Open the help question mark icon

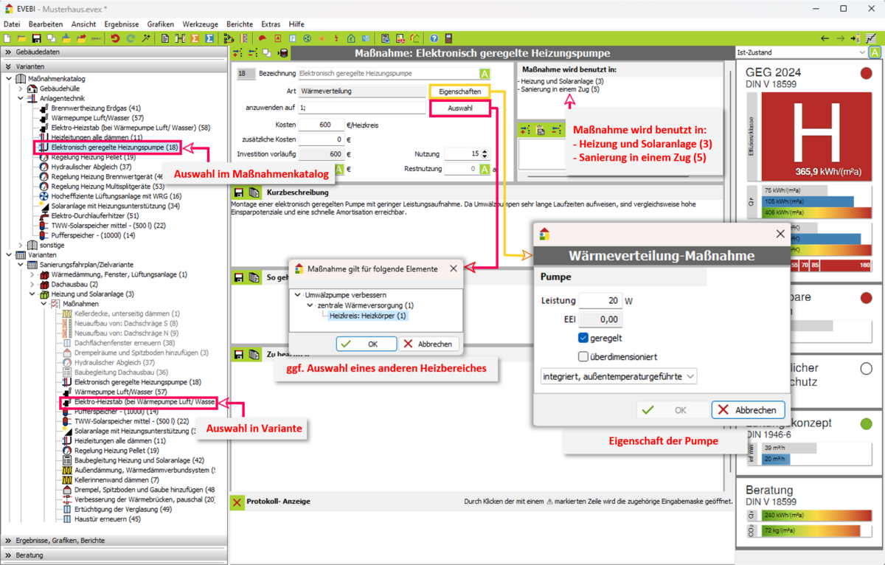pyautogui.click(x=434, y=38)
